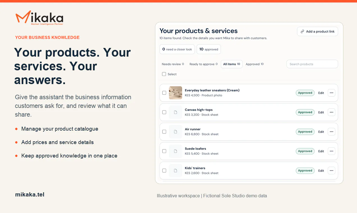The height and width of the screenshot is (213, 357).
Task: Click the document icon for Air runner
Action: click(x=175, y=132)
